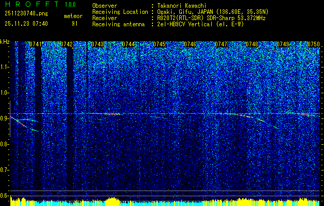Screen dimensions: 324x206
Task: Click the meteor count label
Action: (73, 16)
